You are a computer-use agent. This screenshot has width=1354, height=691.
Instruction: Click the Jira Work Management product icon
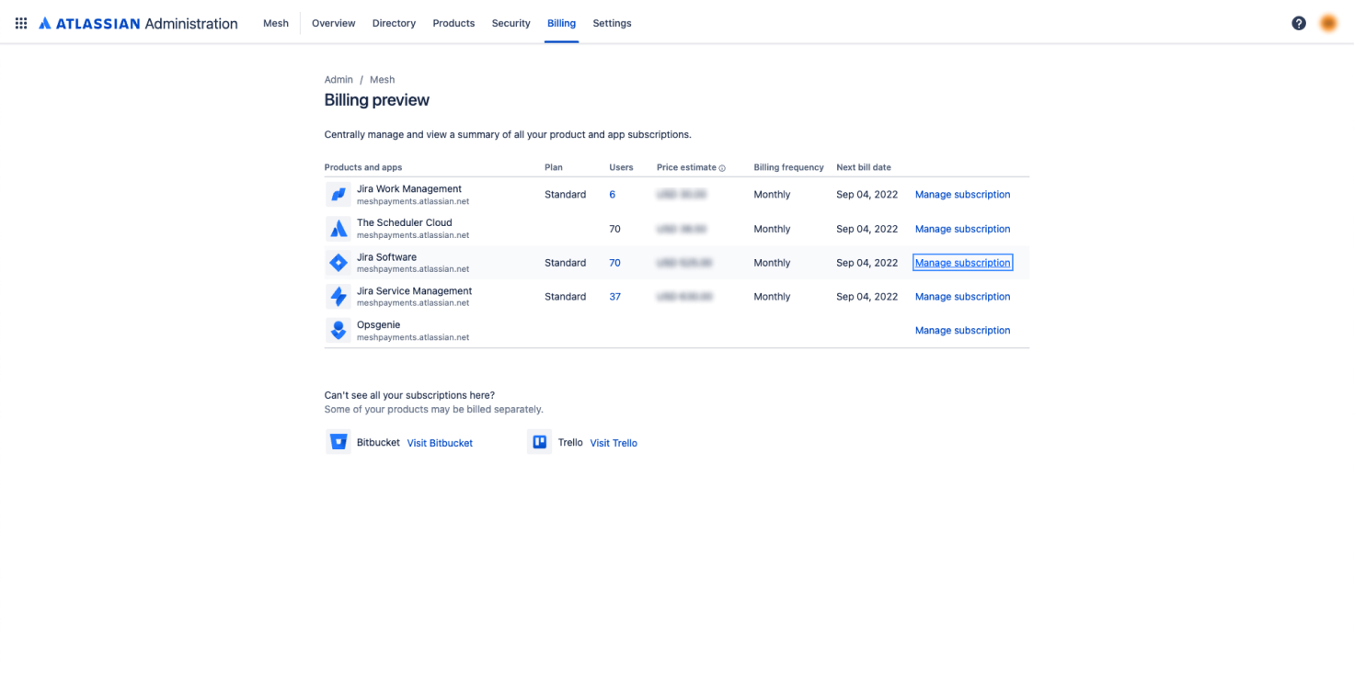click(x=338, y=195)
